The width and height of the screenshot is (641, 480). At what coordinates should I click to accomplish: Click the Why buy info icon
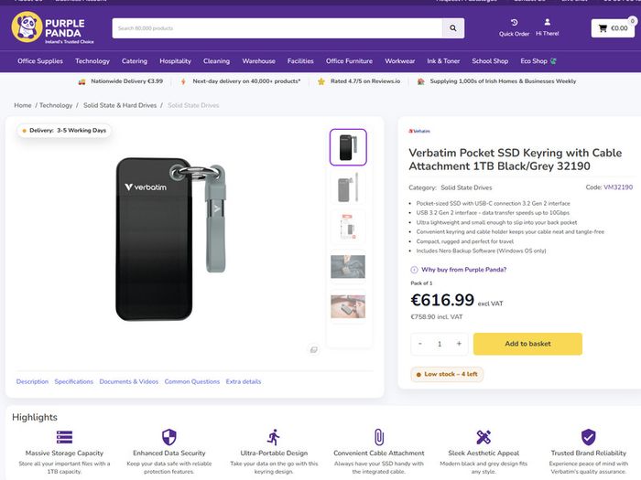pos(414,270)
